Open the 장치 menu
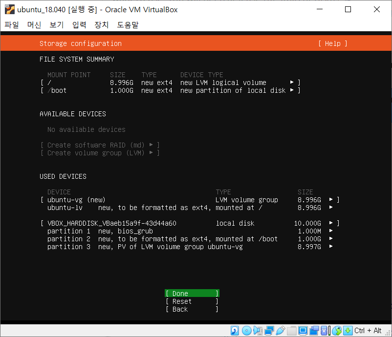 pyautogui.click(x=102, y=25)
